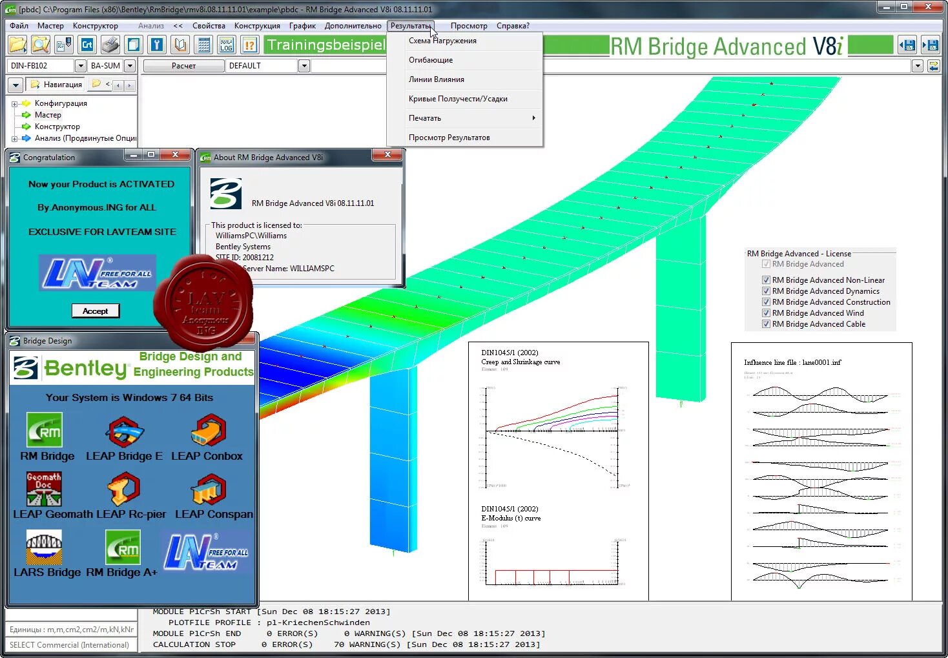
Task: Click the calculator toolbar icon
Action: [203, 45]
